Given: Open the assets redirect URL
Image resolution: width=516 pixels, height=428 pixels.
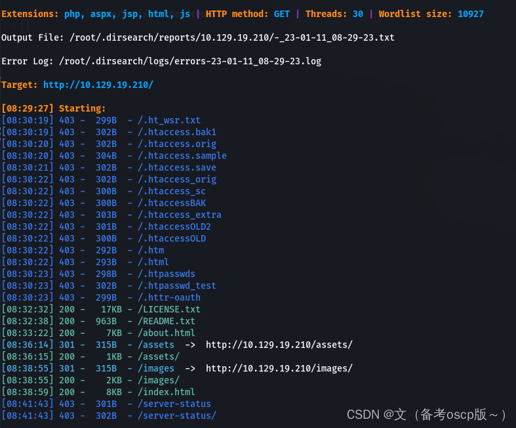Looking at the screenshot, I should point(279,345).
